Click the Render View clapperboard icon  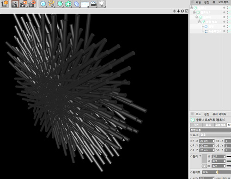pos(15,4)
